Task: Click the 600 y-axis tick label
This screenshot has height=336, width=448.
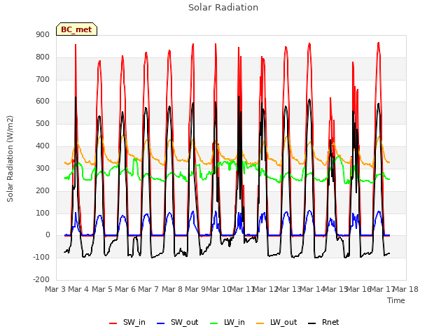Action: 43,101
